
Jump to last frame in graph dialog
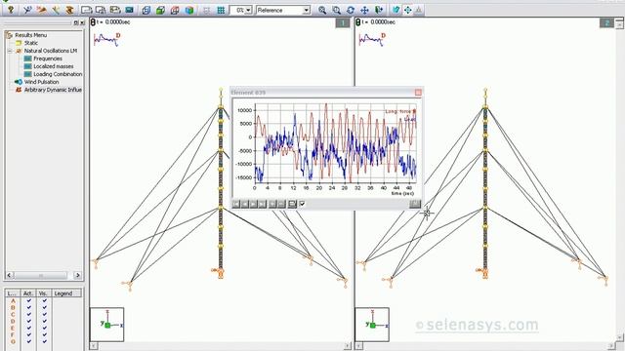(263, 204)
